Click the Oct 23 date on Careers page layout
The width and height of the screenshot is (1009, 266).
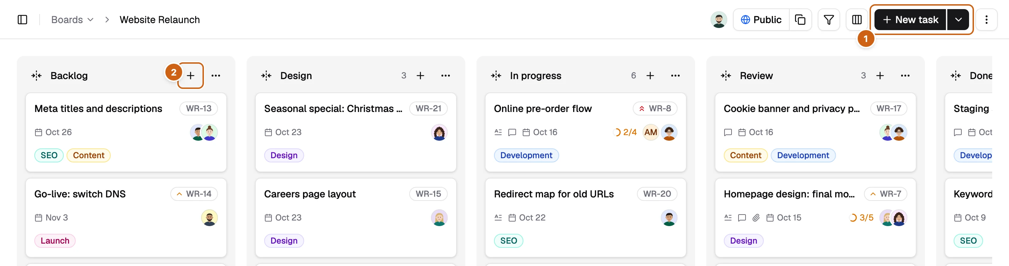point(283,217)
